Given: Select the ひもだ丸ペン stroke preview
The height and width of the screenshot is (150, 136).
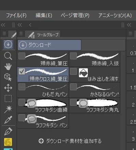Looking at the screenshot, I should coord(46,87).
